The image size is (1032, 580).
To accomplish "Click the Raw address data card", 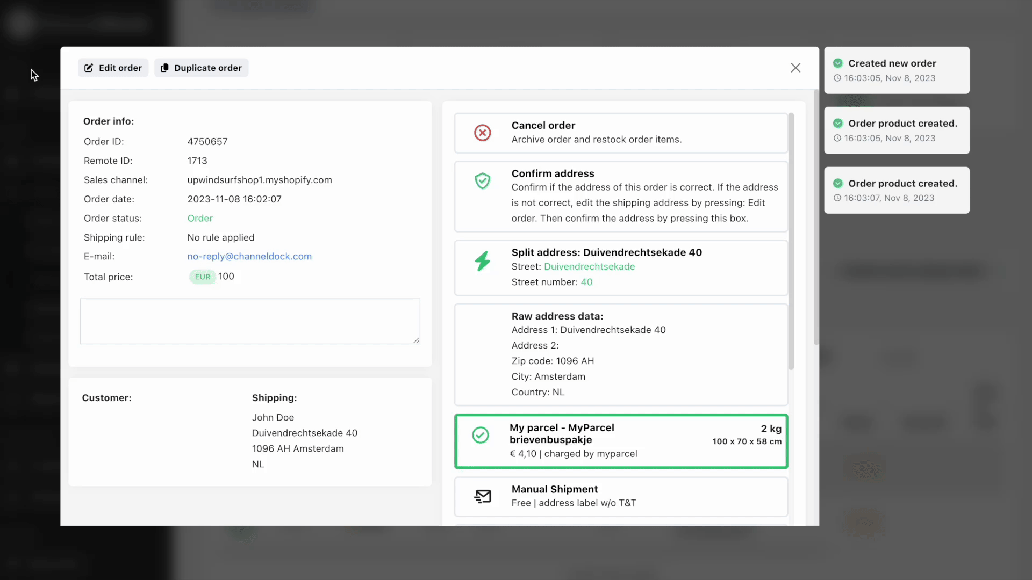I will 621,354.
